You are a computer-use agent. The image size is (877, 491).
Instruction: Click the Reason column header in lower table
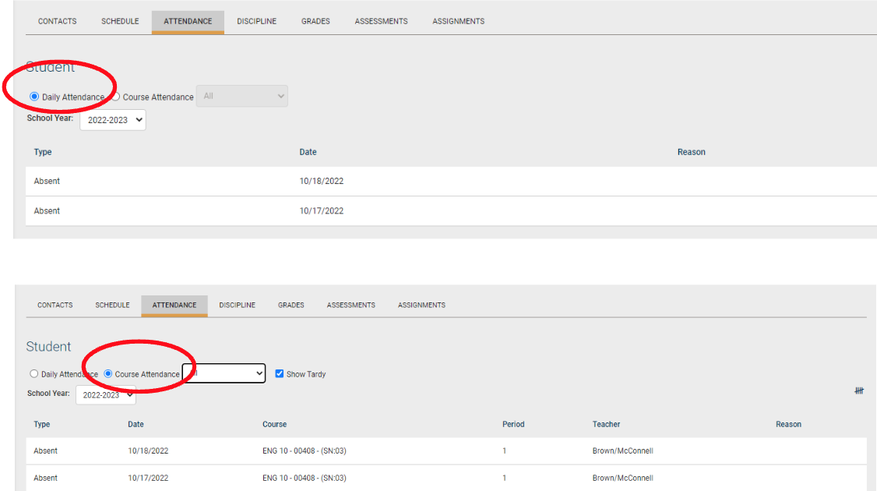coord(788,425)
